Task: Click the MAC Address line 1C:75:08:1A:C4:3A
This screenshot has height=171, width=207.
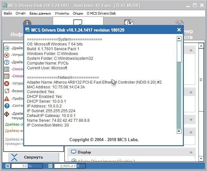Action: click(56, 87)
